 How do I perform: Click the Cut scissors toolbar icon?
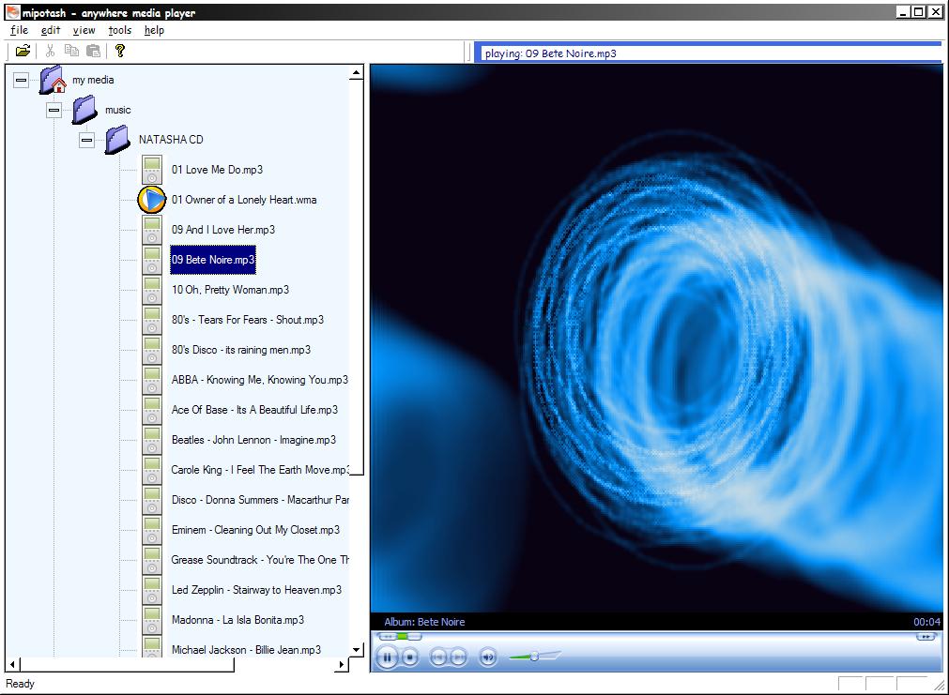(x=51, y=51)
